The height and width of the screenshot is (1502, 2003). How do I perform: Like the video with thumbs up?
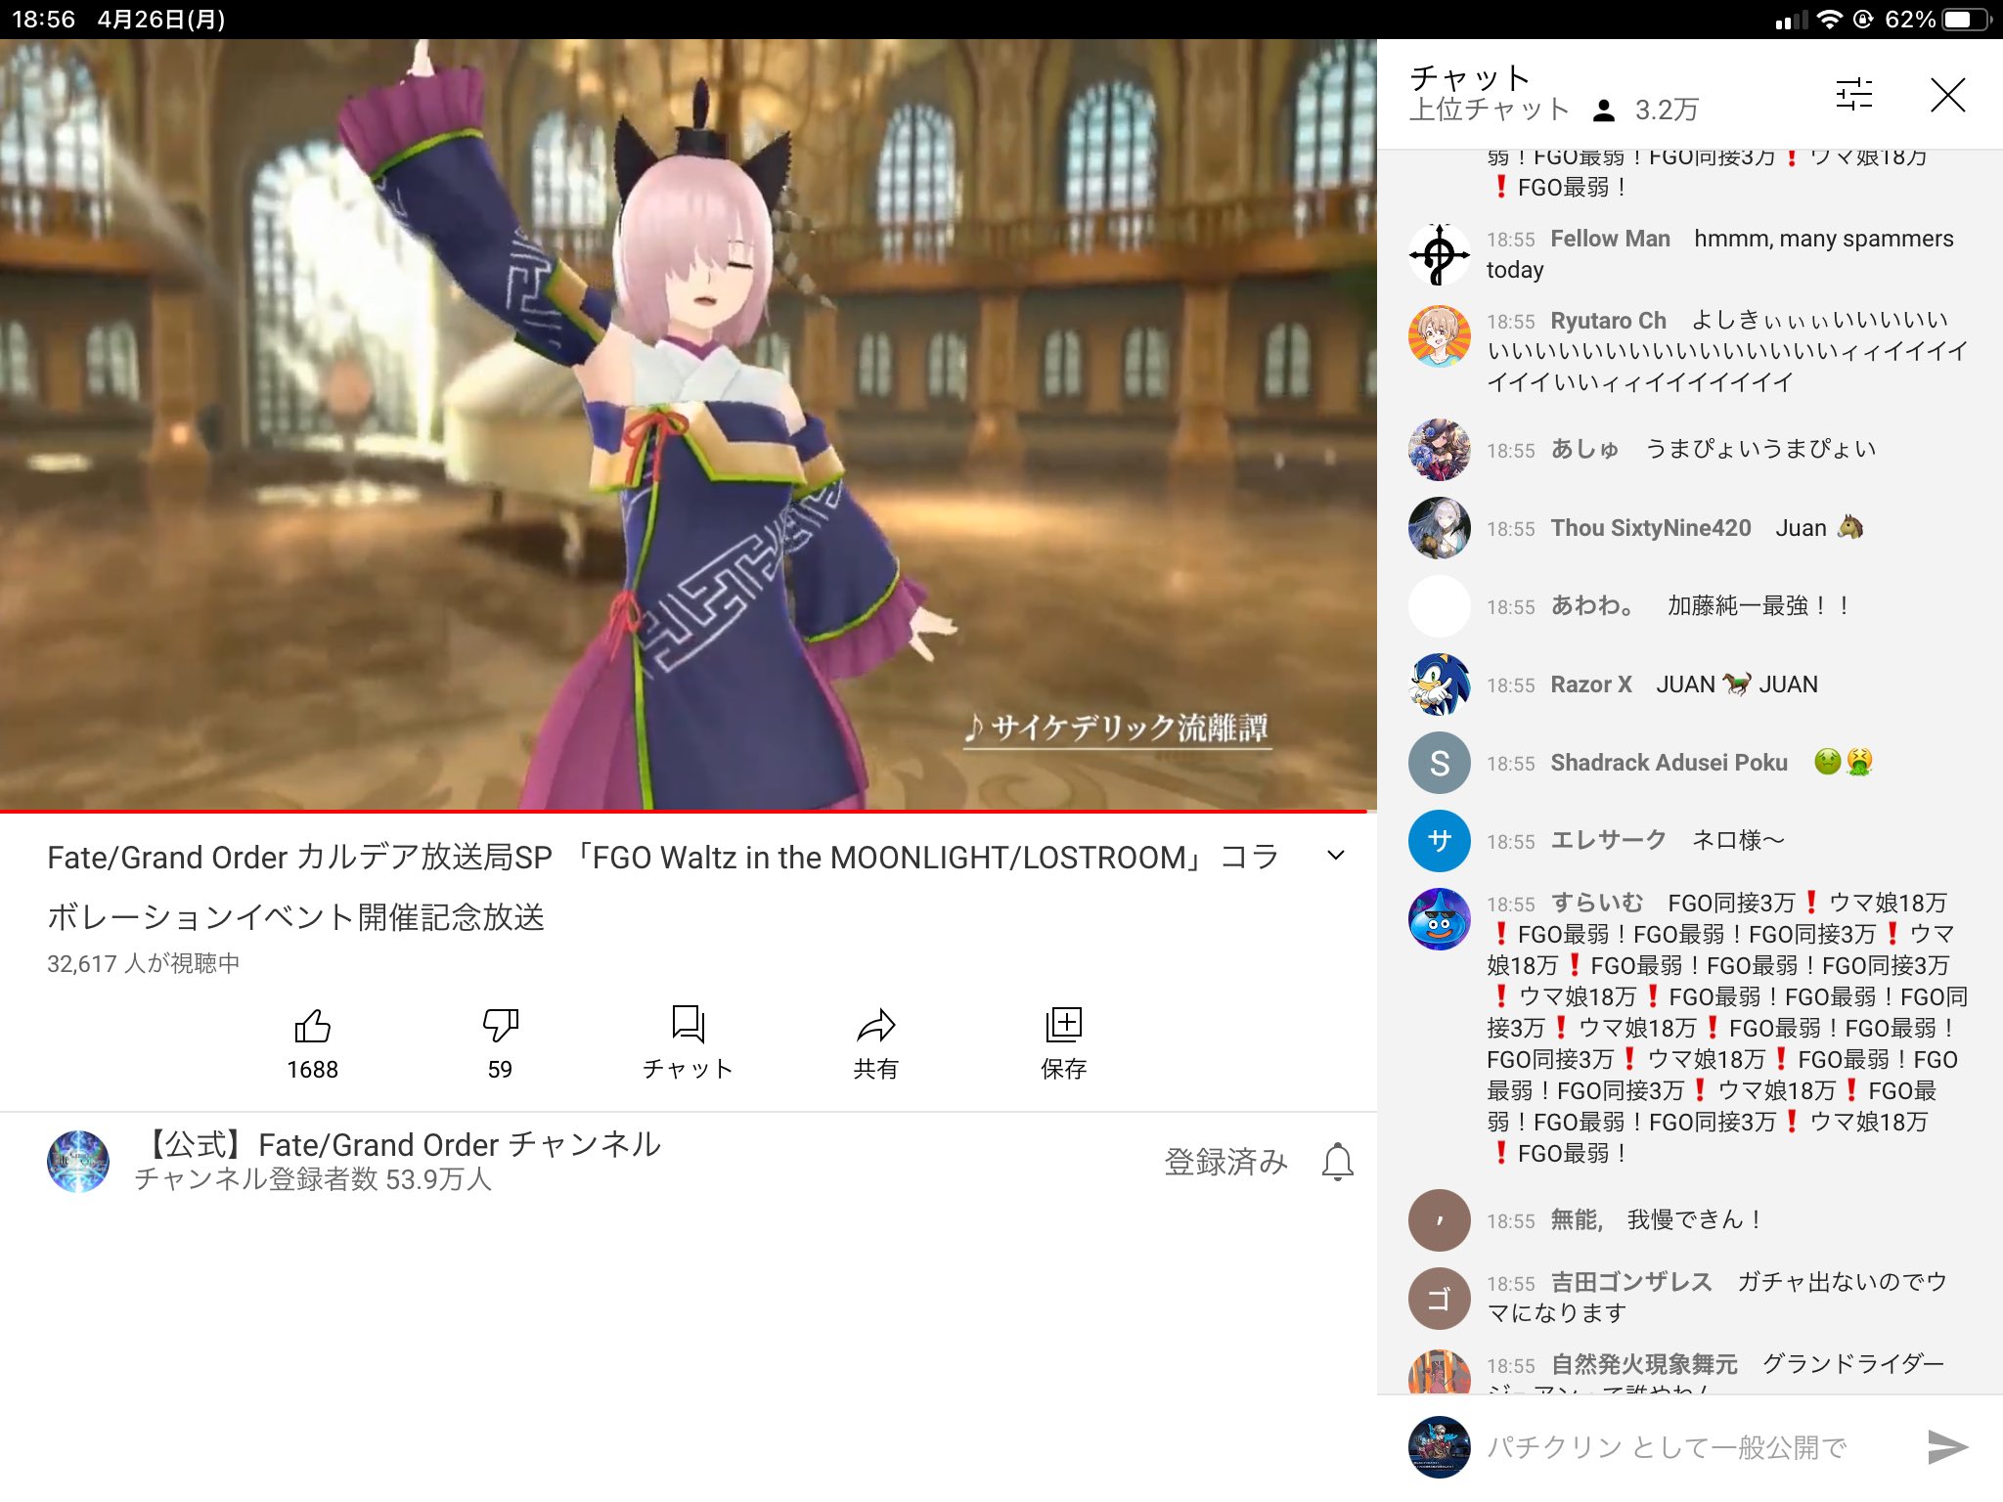click(312, 1026)
